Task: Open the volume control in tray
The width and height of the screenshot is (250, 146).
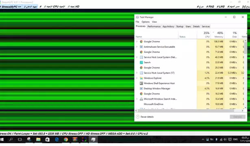Action: tap(225, 140)
